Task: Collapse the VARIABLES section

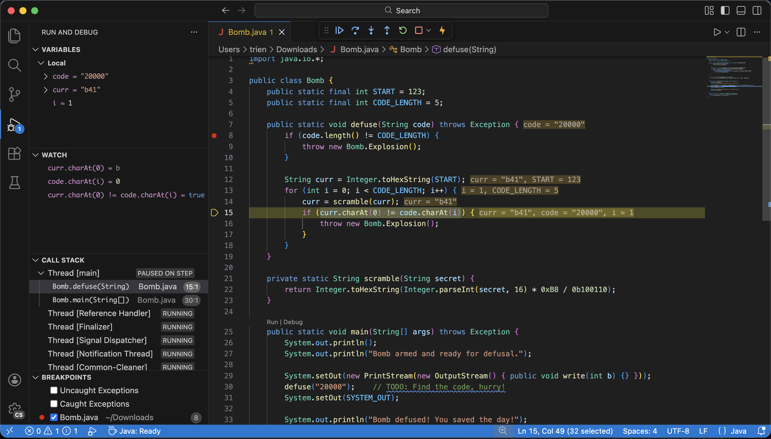Action: point(36,49)
